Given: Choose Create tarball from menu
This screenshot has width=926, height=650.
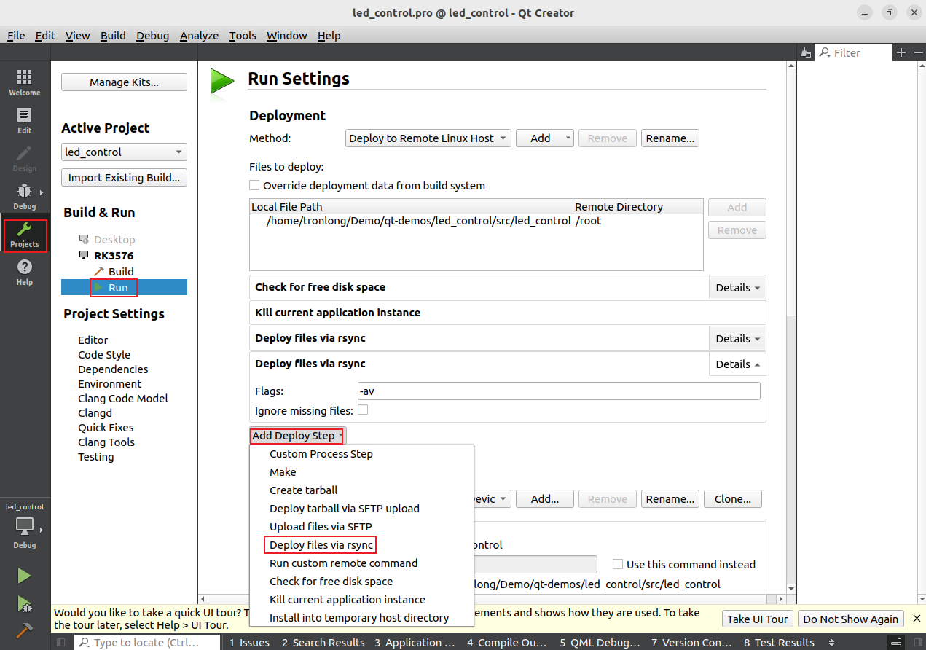Looking at the screenshot, I should (361, 490).
